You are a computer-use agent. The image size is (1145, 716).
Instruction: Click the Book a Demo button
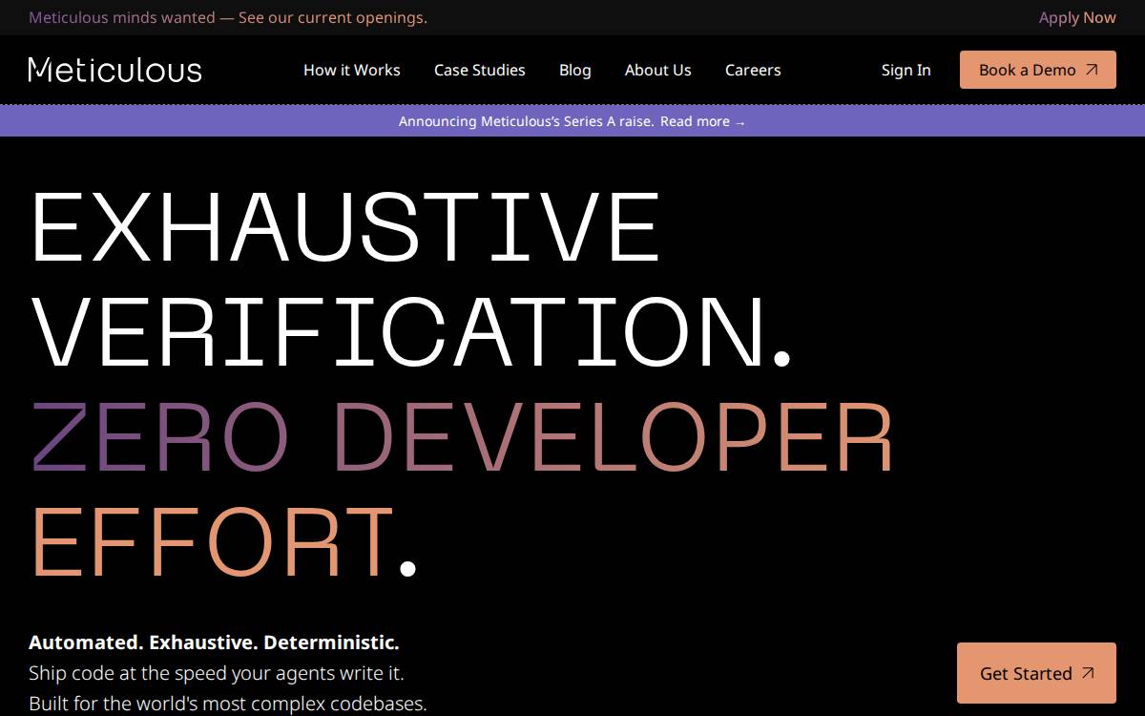pyautogui.click(x=1038, y=70)
